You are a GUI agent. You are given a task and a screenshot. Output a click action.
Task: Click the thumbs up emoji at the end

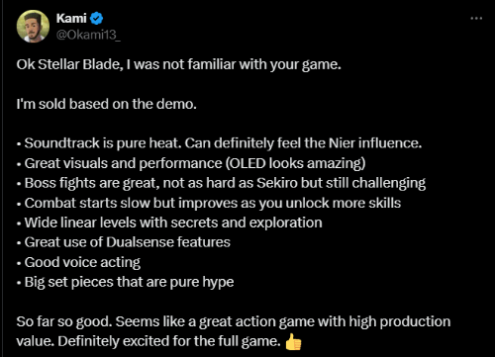293,342
